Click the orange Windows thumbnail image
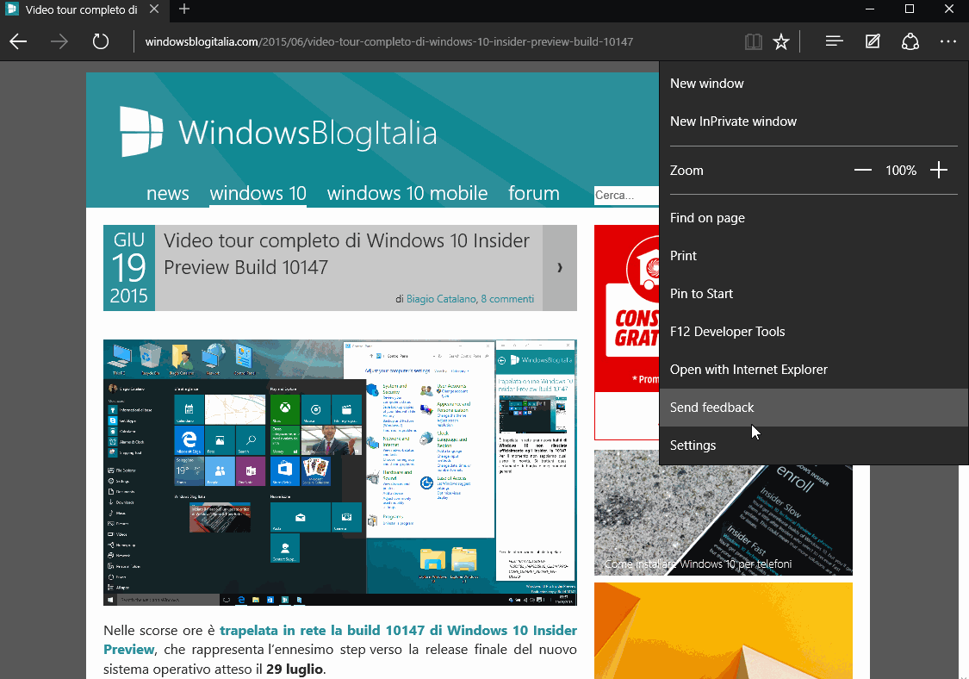The height and width of the screenshot is (679, 969). point(723,631)
